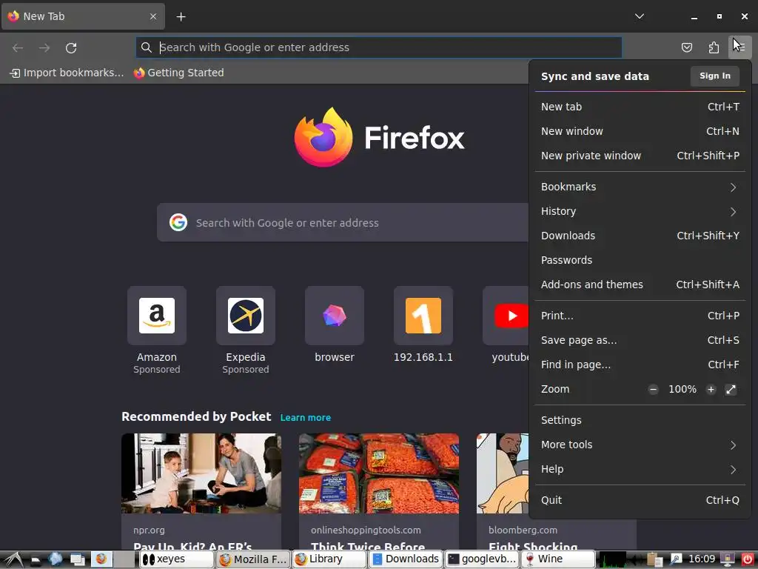The width and height of the screenshot is (758, 569).
Task: Switch to googlevb terminal taskbar button
Action: [x=482, y=559]
